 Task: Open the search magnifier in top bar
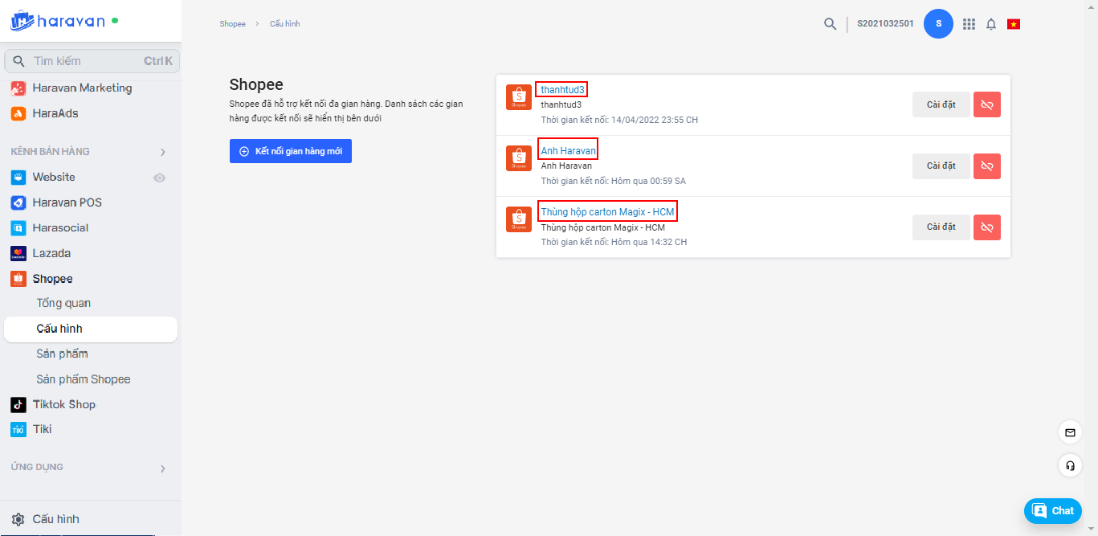831,24
